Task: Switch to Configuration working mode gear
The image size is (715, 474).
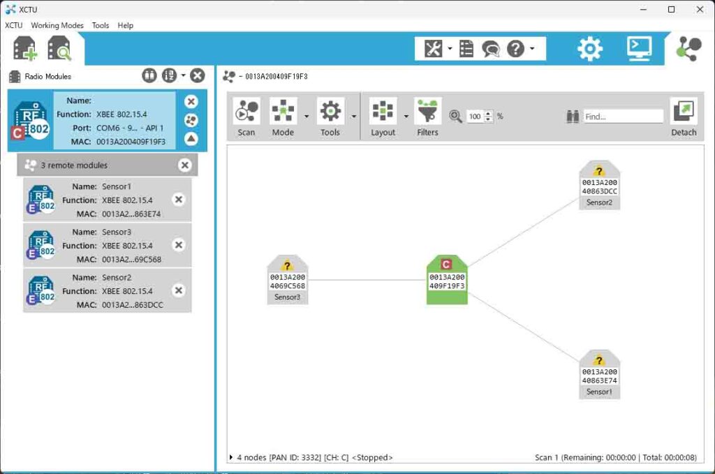Action: click(x=590, y=49)
